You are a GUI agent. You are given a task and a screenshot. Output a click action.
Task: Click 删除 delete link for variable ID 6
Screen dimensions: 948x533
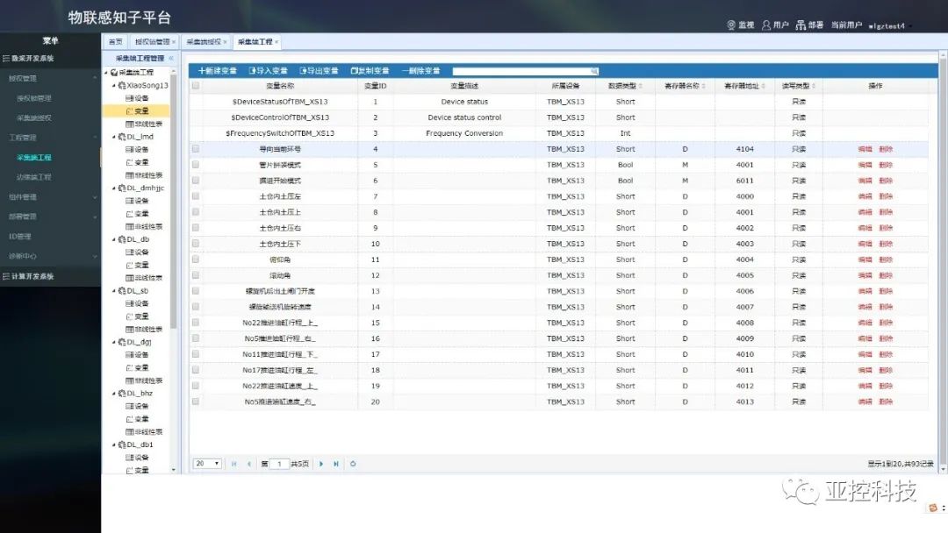pos(886,181)
